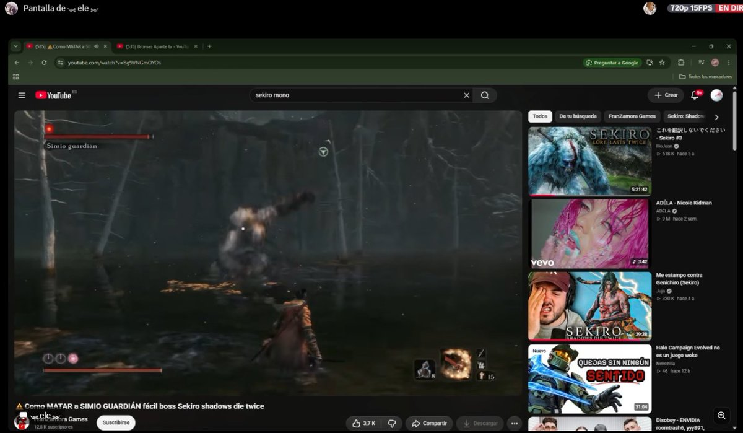The image size is (743, 433).
Task: Like the video with thumbs up
Action: (x=364, y=423)
